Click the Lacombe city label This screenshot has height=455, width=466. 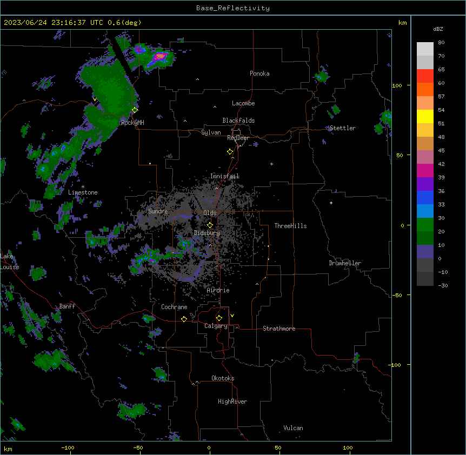coord(243,103)
